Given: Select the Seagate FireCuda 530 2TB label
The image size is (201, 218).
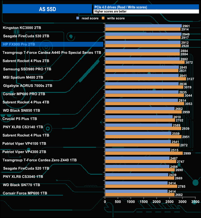Looking at the screenshot, I should pyautogui.click(x=26, y=36).
